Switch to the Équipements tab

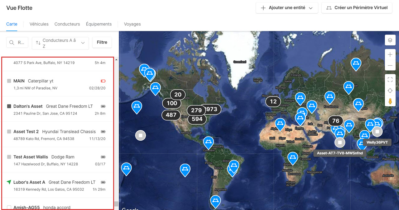click(99, 24)
